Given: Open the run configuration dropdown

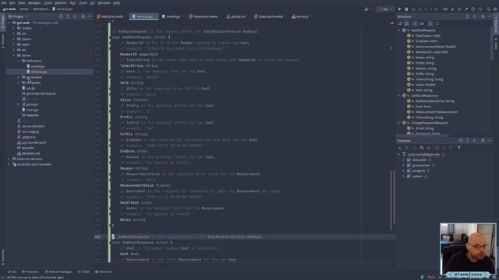Looking at the screenshot, I should point(385,9).
